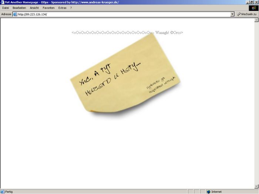Image resolution: width=259 pixels, height=194 pixels.
Task: Click the scrollbar down arrow
Action: click(x=256, y=187)
